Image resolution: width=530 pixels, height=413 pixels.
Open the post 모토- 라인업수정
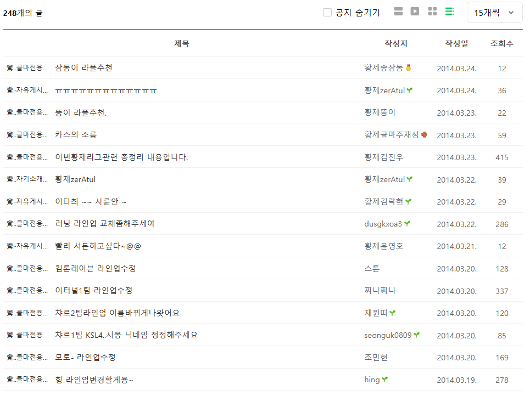click(85, 358)
